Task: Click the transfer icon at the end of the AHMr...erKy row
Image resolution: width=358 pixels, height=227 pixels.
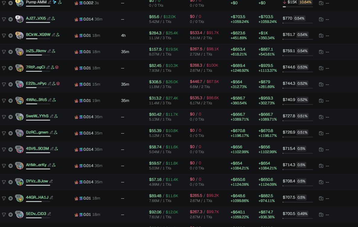Action: (x=321, y=166)
